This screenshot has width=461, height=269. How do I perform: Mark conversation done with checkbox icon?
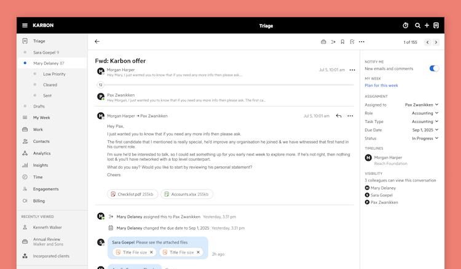[352, 42]
